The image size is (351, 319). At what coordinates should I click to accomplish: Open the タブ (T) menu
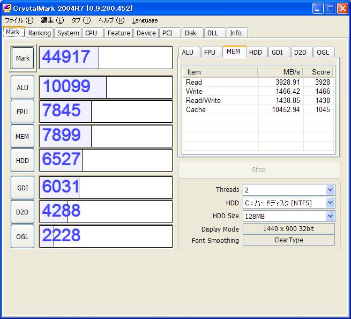pos(81,20)
